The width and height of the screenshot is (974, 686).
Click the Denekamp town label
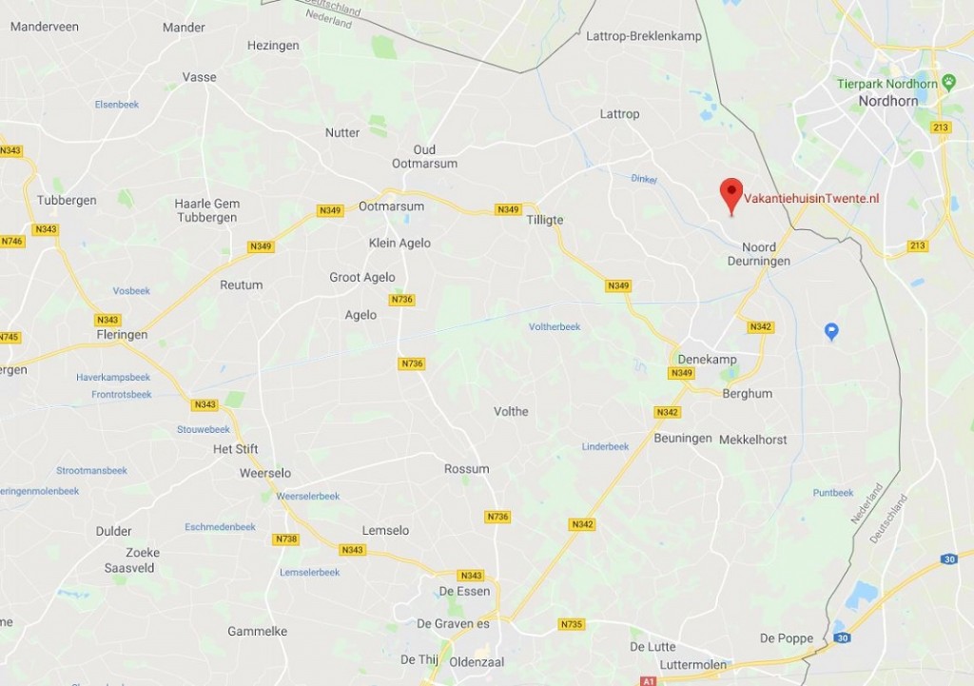pyautogui.click(x=707, y=359)
